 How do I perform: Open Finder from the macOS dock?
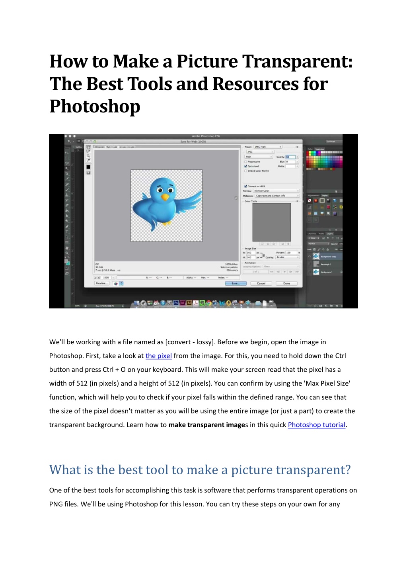pos(137,303)
